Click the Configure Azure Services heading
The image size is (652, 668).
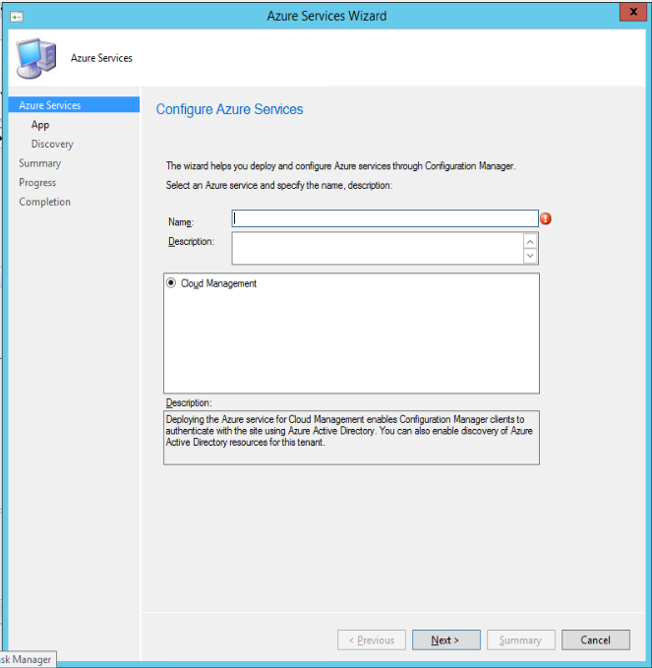click(x=229, y=109)
